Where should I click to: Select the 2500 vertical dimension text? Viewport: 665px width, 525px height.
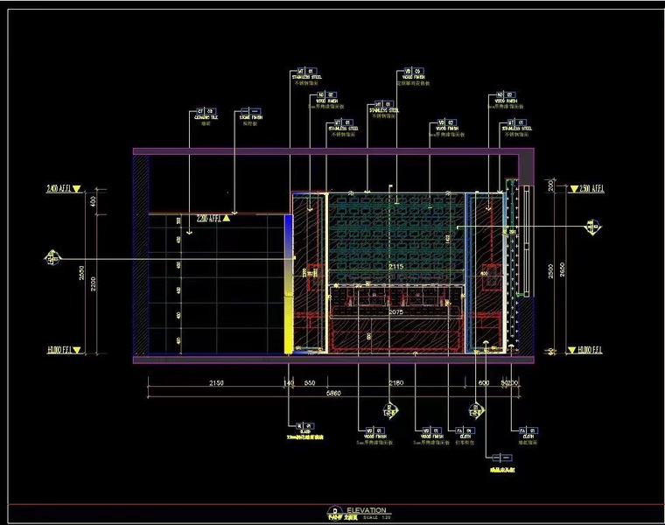point(550,271)
